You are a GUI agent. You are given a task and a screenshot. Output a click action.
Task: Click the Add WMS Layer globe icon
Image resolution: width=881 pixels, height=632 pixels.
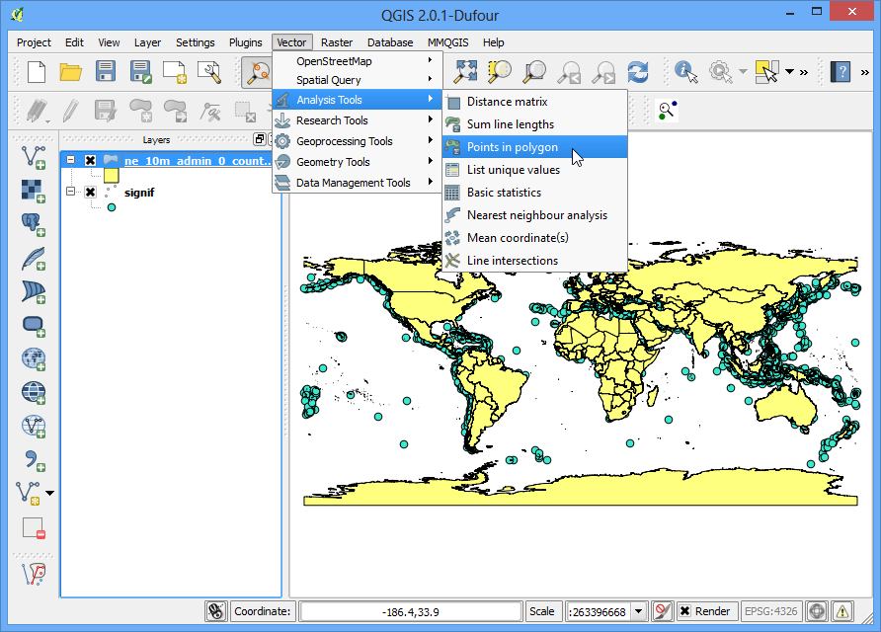click(x=34, y=358)
